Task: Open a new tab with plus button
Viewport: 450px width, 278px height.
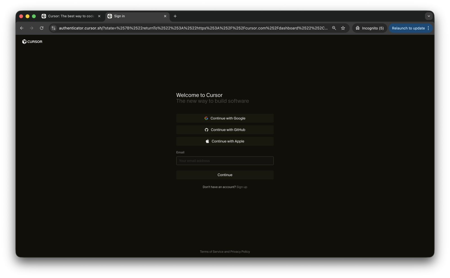Action: click(x=175, y=16)
